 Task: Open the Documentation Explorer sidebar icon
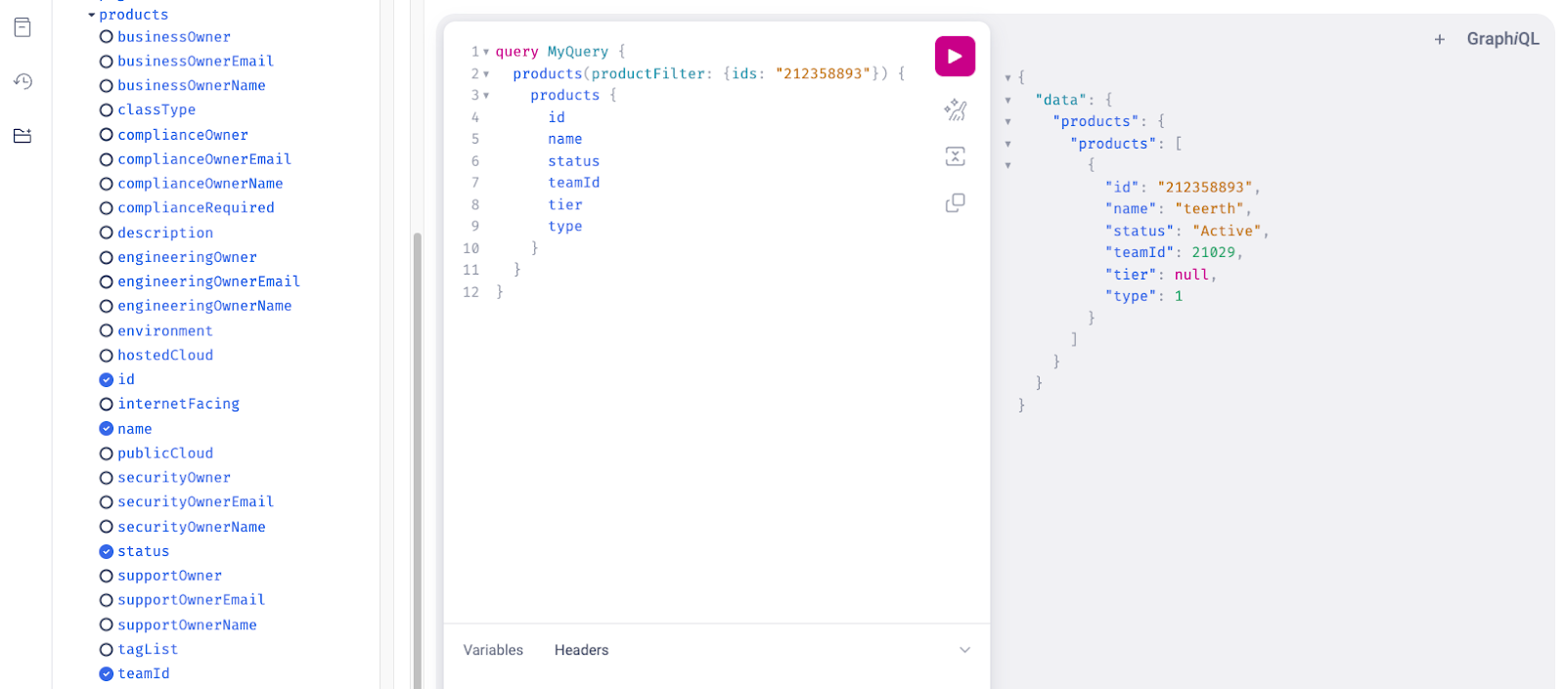pos(22,27)
